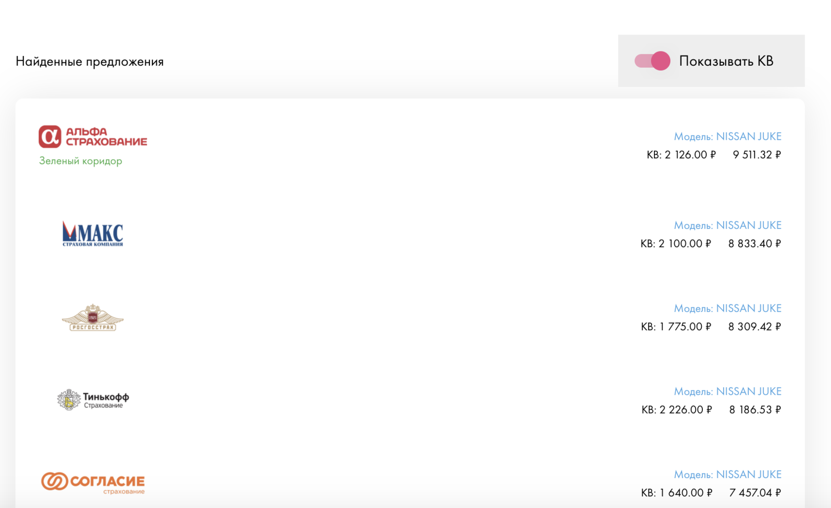
Task: Open Модель: NISSAN JUKE link for Росгосстрах
Action: [728, 308]
